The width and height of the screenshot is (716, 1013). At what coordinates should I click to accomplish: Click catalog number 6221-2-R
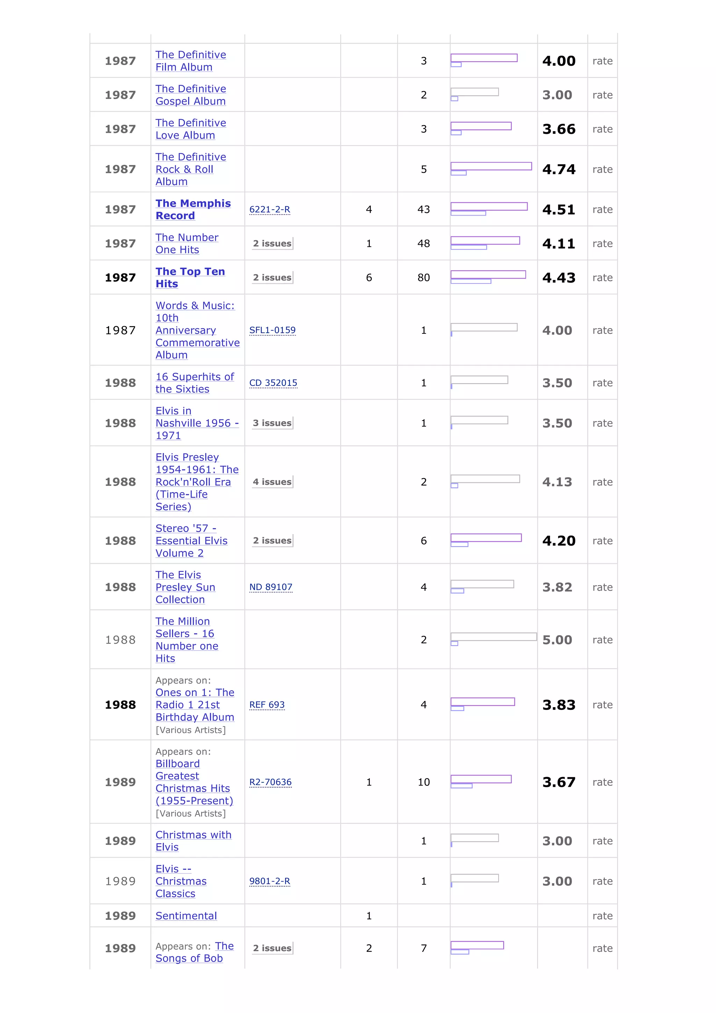(270, 210)
